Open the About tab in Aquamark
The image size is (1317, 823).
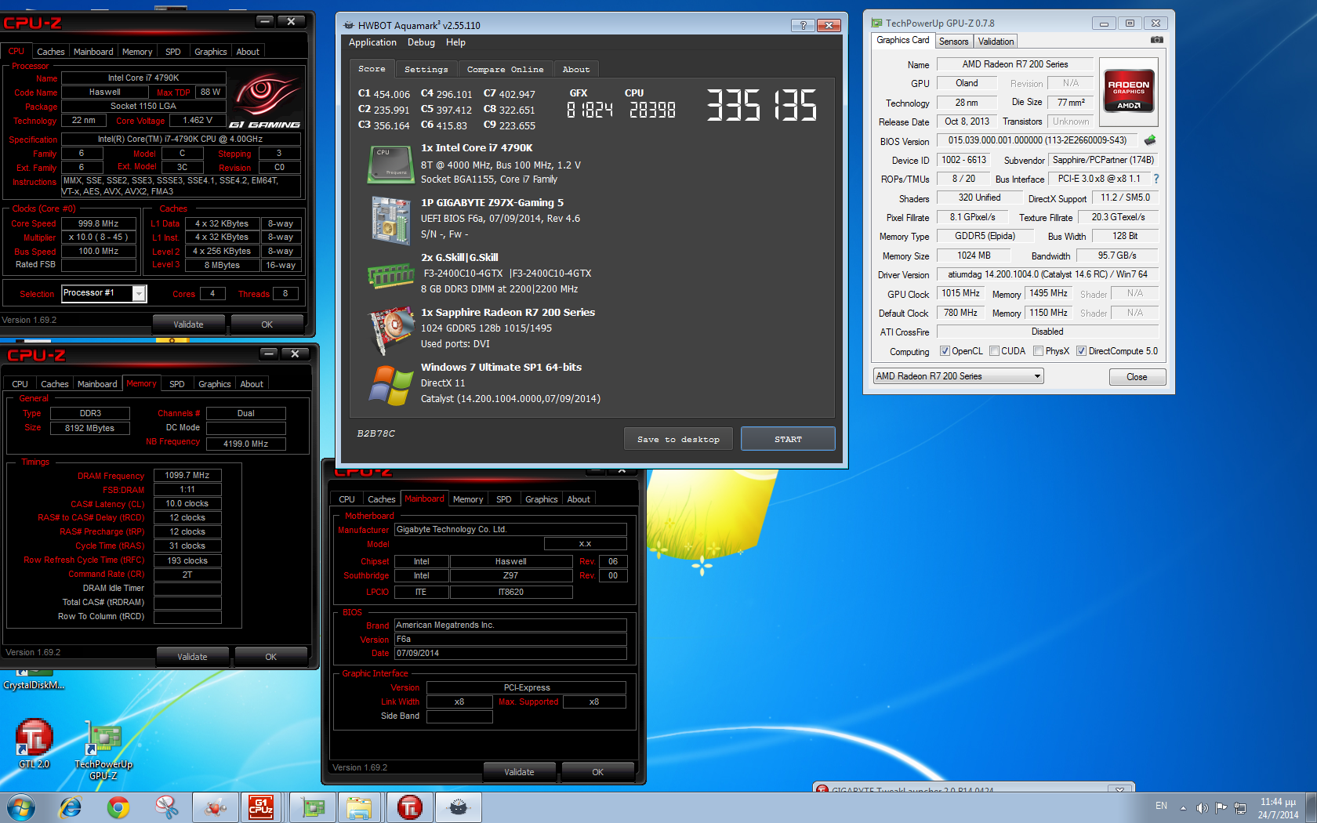[x=576, y=69]
